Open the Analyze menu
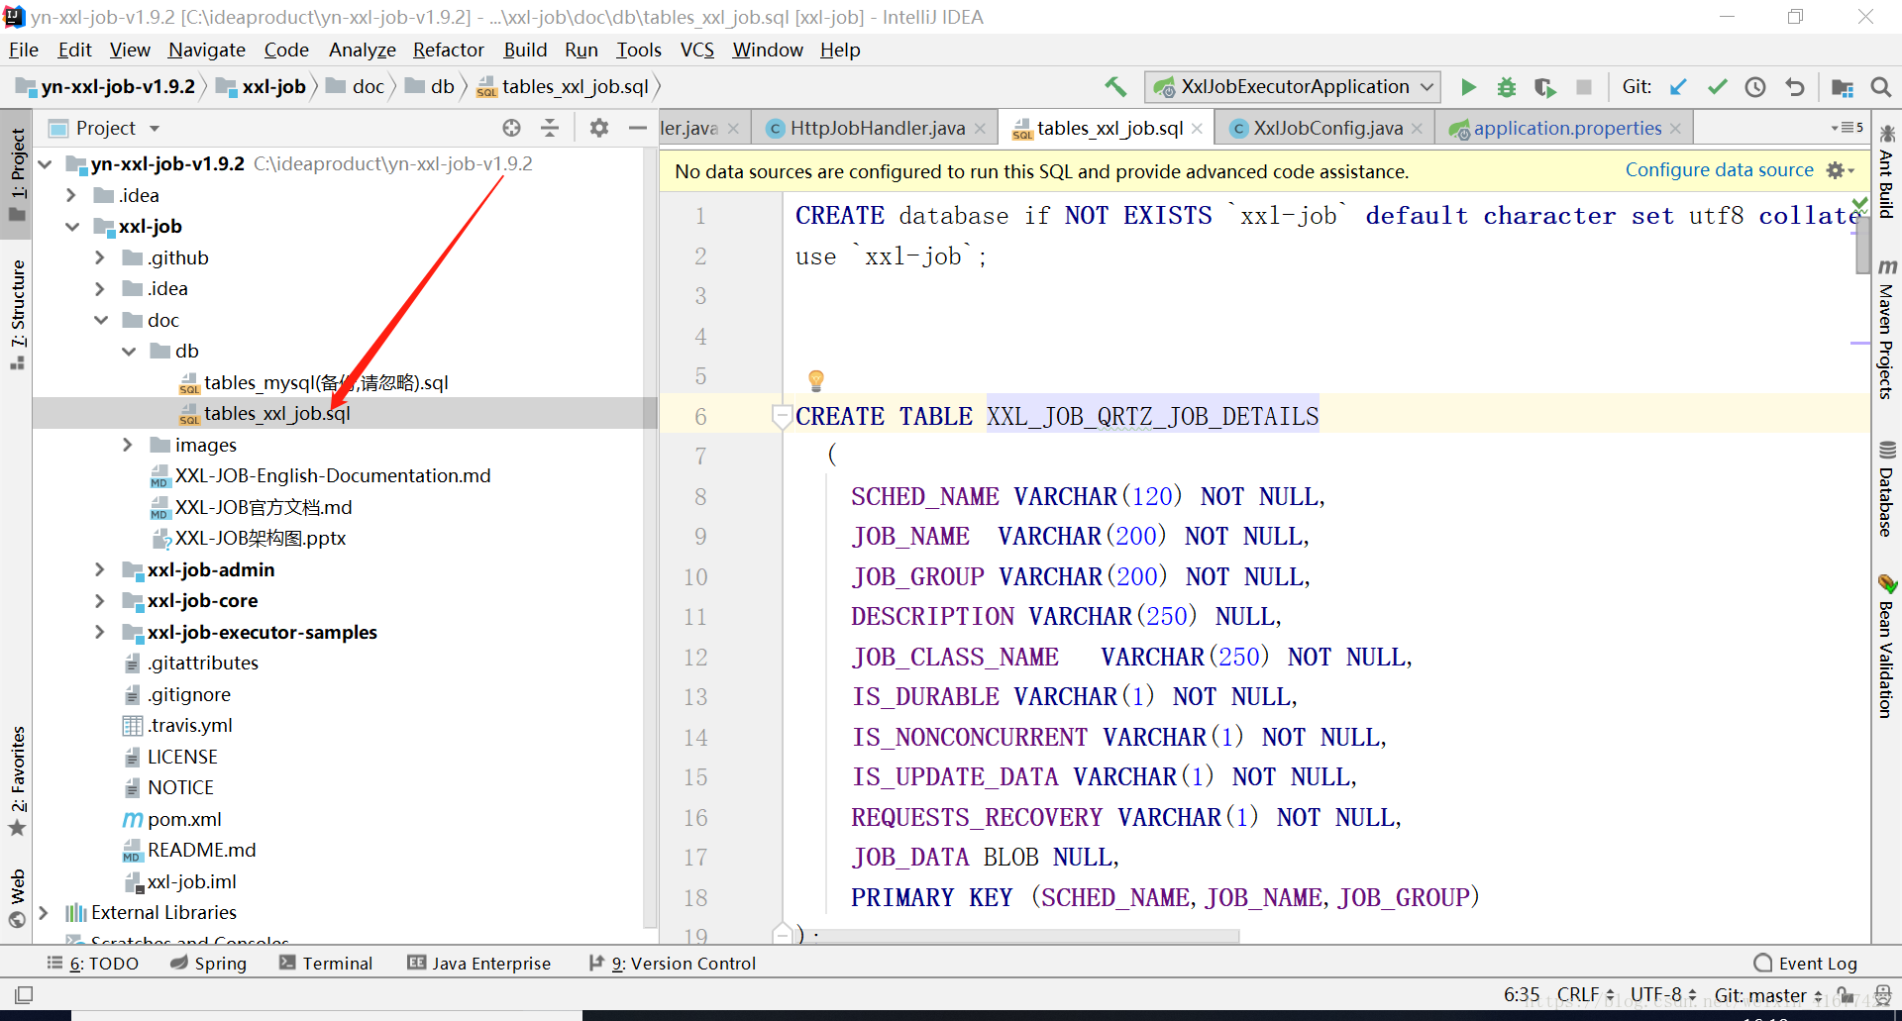The image size is (1902, 1021). coord(362,50)
